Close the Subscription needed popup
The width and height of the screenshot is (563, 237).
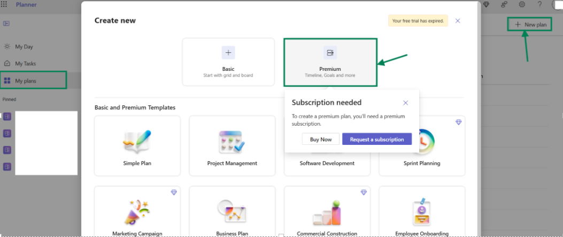click(x=406, y=103)
